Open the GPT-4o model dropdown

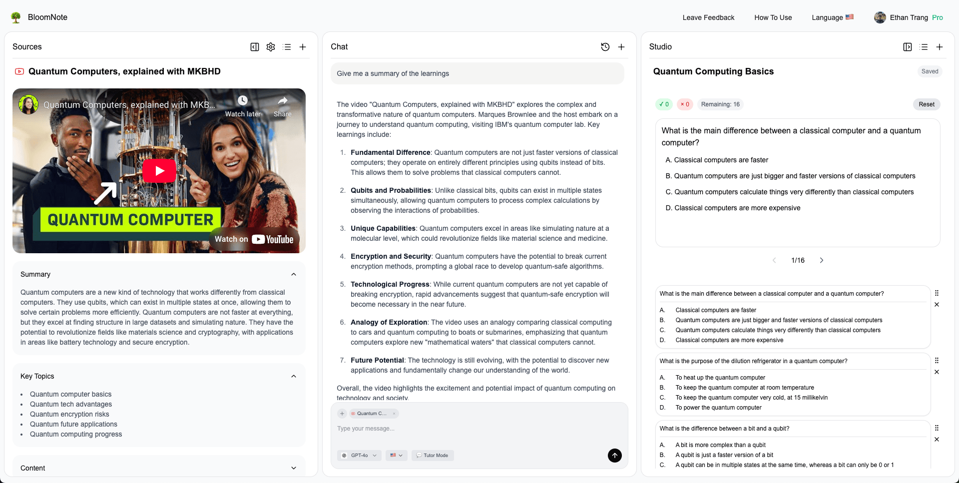point(359,456)
